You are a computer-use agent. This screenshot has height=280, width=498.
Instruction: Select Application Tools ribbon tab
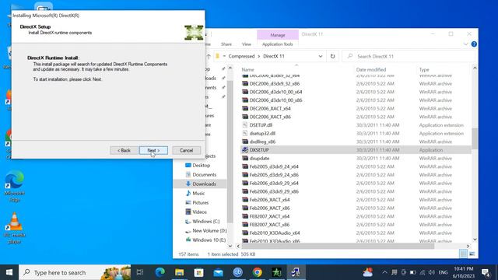click(x=277, y=44)
